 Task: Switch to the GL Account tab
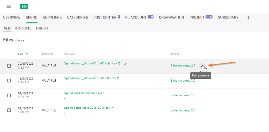click(x=136, y=17)
